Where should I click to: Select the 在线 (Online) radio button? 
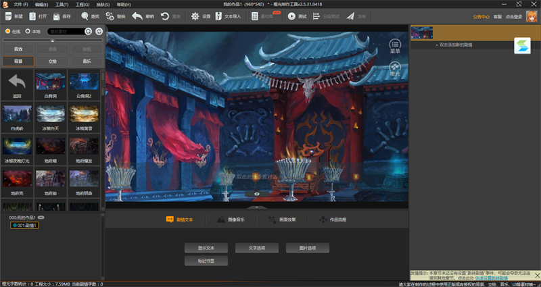tap(7, 31)
